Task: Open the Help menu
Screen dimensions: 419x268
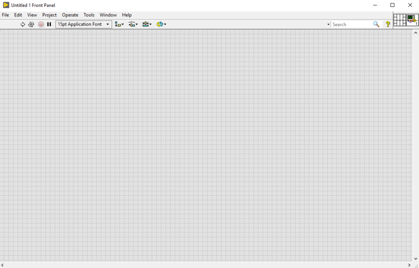Action: tap(127, 15)
